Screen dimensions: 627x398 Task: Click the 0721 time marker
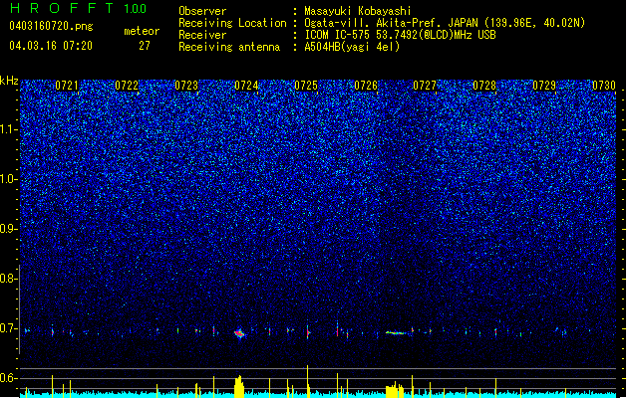point(67,86)
